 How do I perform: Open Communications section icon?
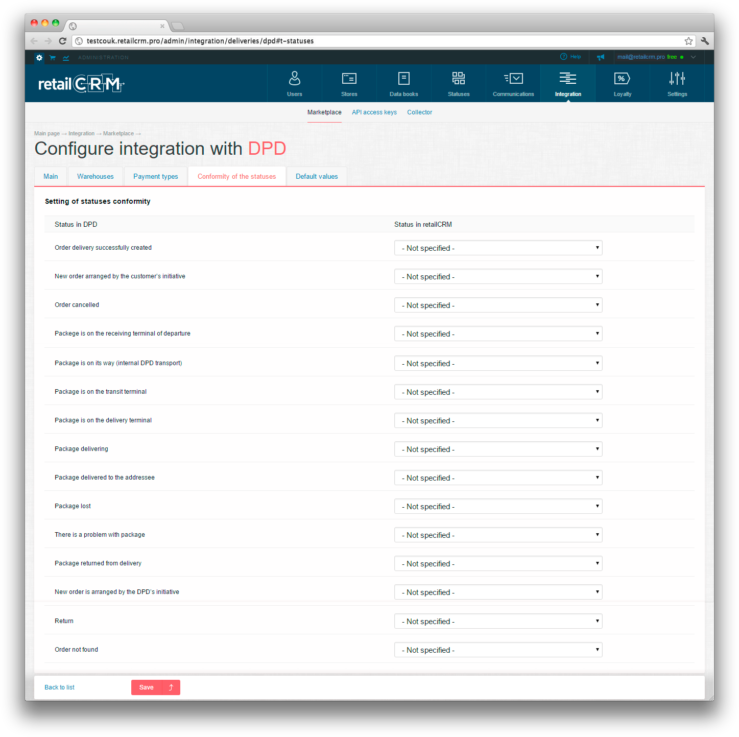click(513, 79)
